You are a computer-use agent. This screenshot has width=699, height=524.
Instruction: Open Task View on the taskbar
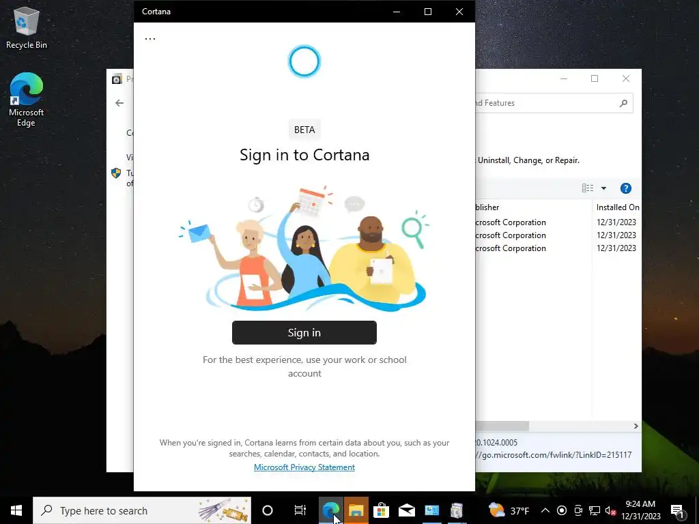click(x=300, y=510)
